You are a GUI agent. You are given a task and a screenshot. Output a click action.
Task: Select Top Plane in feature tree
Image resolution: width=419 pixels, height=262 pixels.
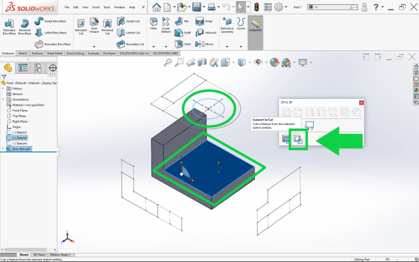point(16,116)
